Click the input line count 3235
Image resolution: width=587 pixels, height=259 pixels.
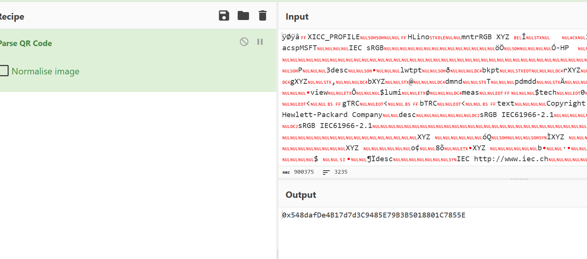click(341, 172)
